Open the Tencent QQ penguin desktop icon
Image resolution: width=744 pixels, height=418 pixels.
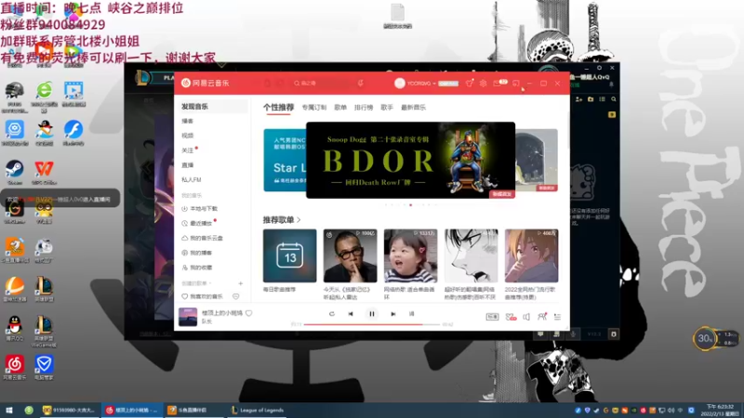(x=14, y=329)
